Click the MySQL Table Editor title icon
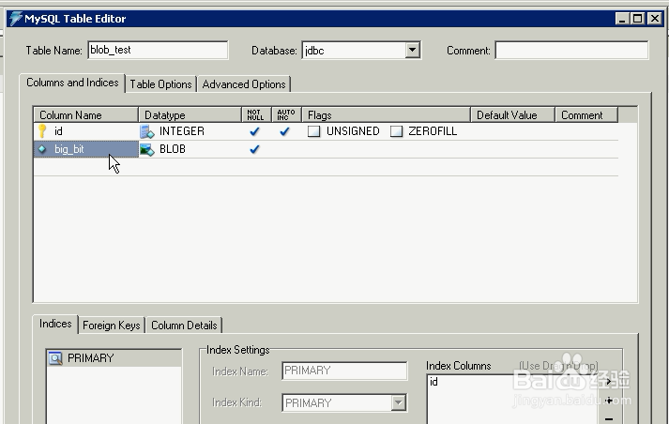This screenshot has height=424, width=669. tap(15, 19)
